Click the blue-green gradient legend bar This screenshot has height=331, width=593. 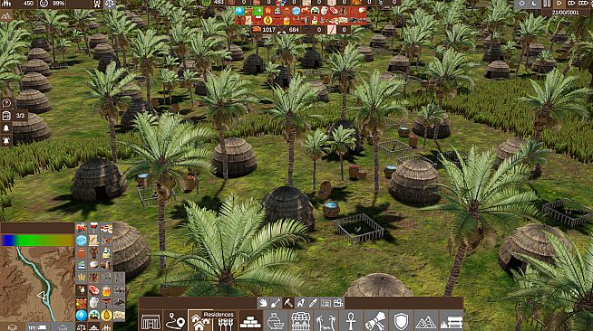coord(37,241)
